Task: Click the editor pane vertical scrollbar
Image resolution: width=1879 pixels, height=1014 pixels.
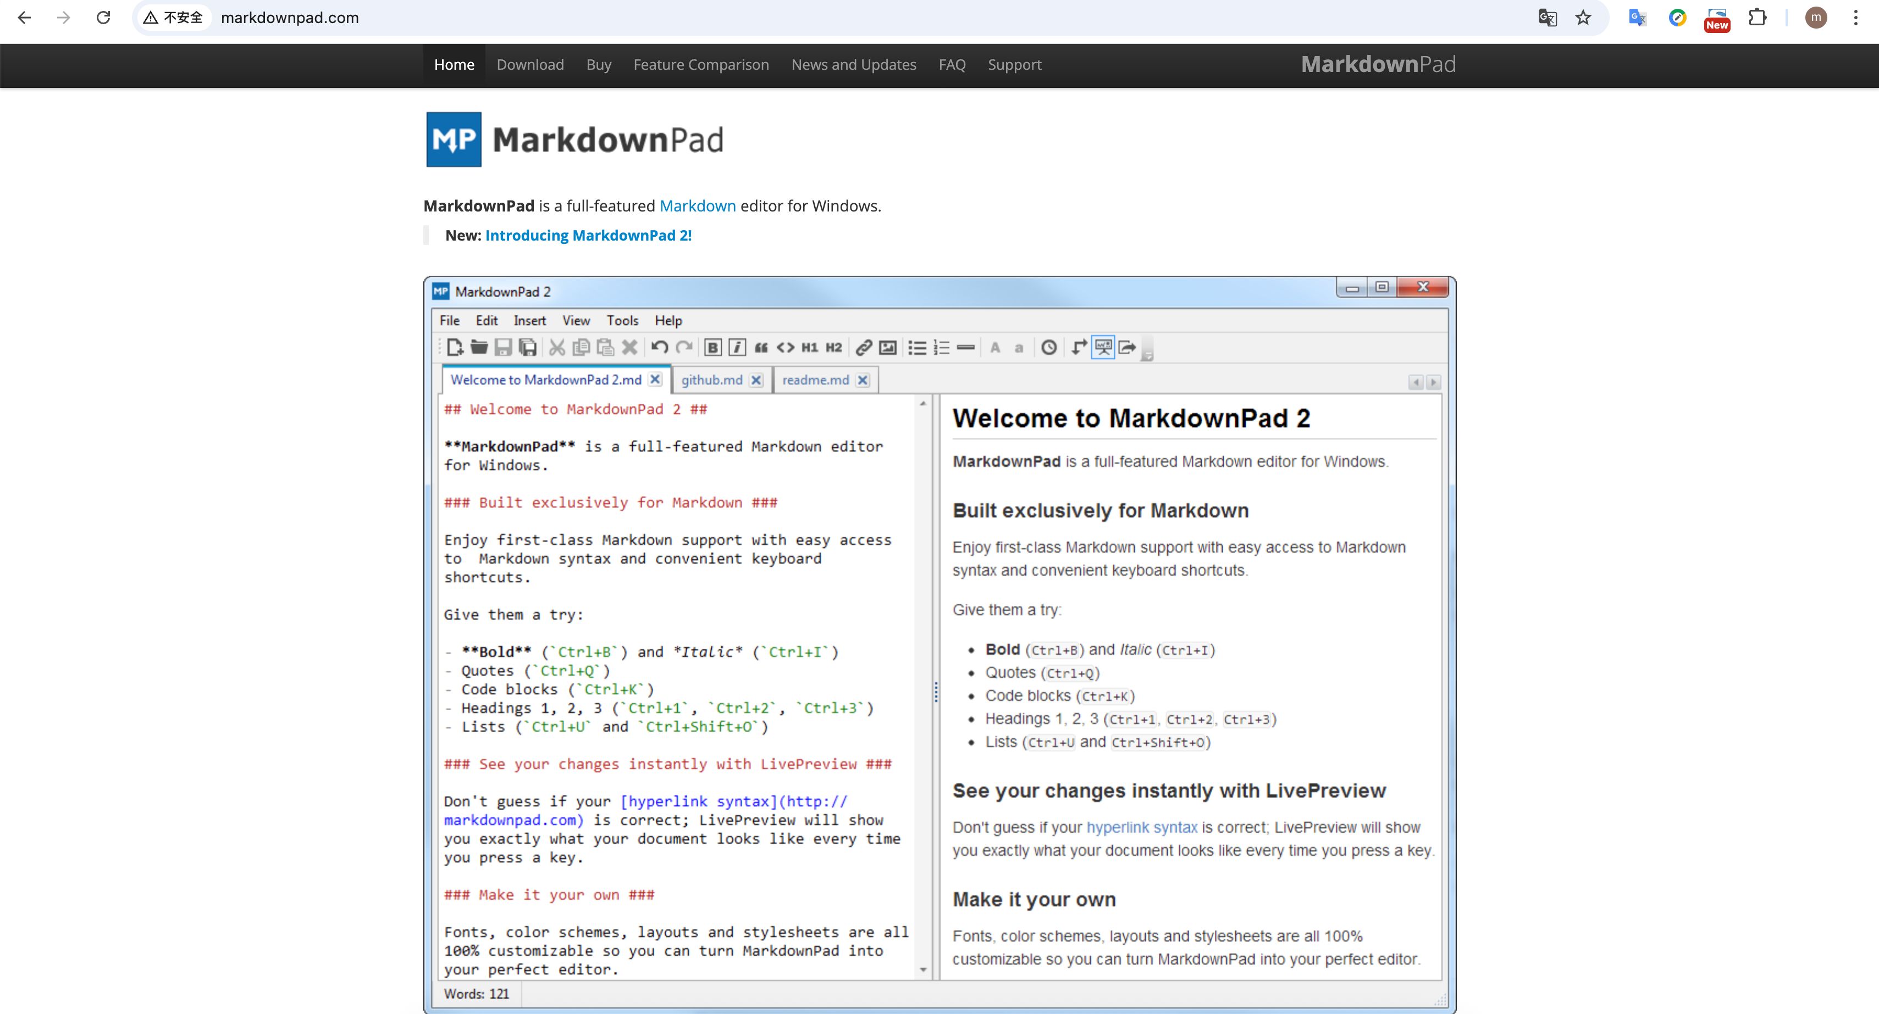Action: 922,685
